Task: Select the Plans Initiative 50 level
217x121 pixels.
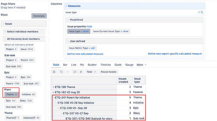Action: 28,95
